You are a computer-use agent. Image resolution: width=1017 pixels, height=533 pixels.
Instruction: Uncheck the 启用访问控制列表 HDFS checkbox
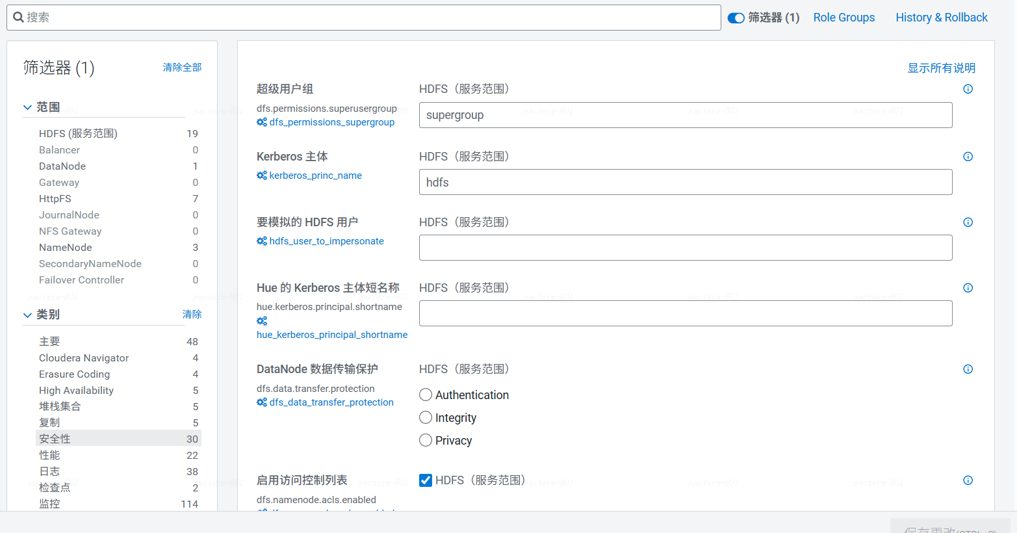(426, 480)
